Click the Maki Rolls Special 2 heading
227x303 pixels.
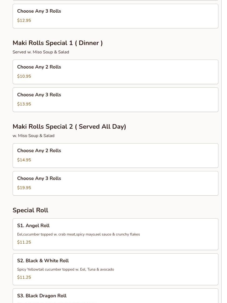pos(69,127)
